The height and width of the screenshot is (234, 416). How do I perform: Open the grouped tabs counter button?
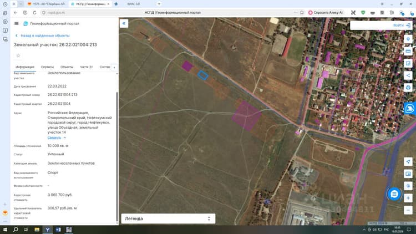pyautogui.click(x=14, y=4)
